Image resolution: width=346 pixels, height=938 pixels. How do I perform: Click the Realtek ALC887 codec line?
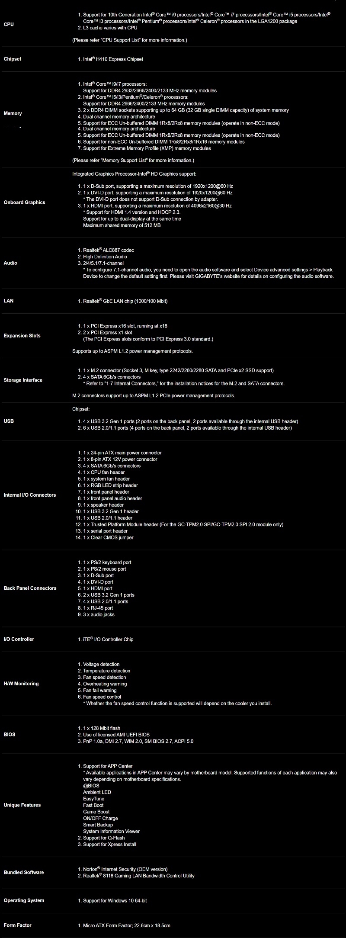click(109, 250)
